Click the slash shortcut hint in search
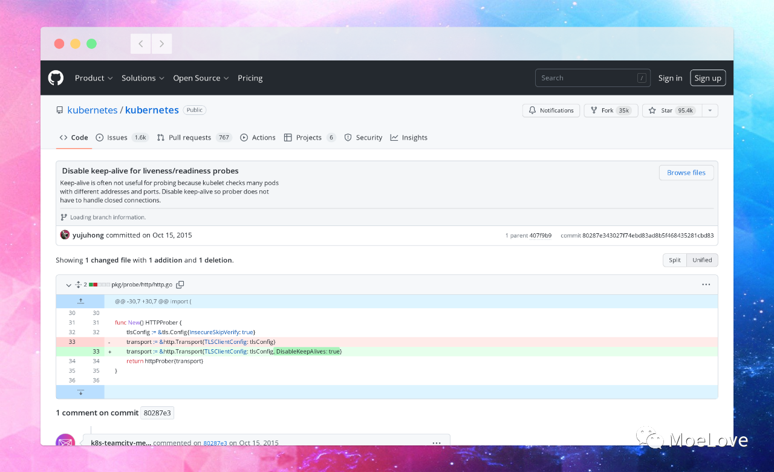 [641, 78]
